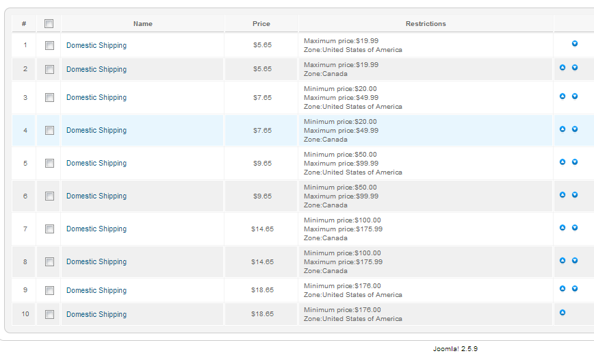Screen dimensions: 594x360
Task: Toggle the select-all checkbox in header
Action: click(x=49, y=24)
